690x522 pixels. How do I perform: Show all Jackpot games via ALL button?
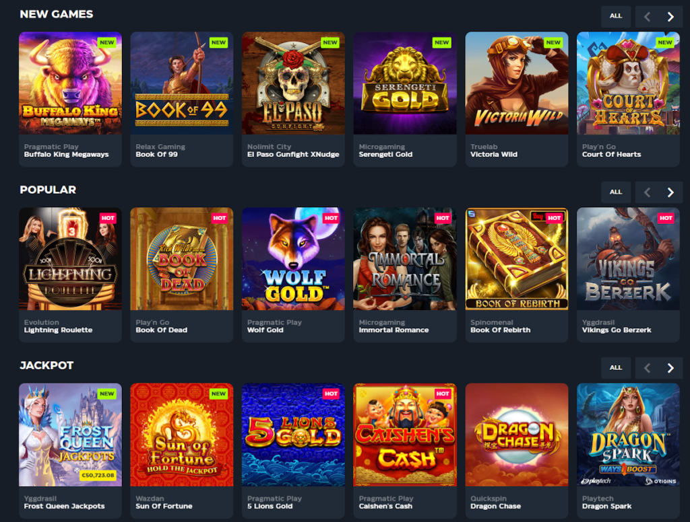[616, 368]
